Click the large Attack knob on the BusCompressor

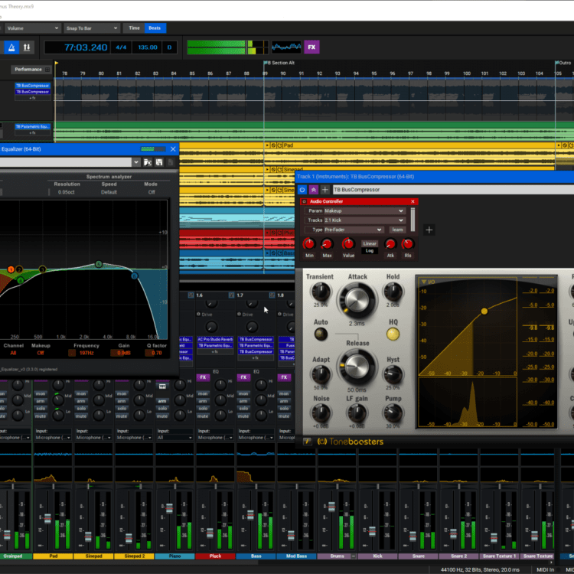pyautogui.click(x=357, y=301)
